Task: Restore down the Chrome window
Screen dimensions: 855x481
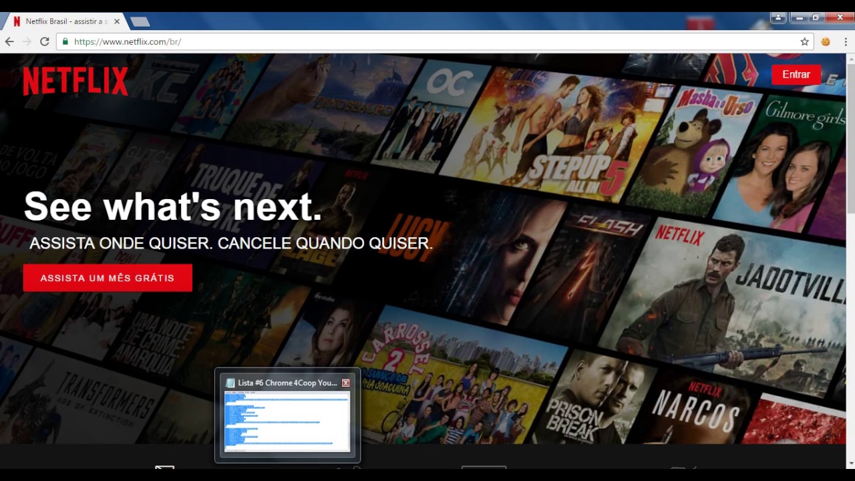Action: [x=816, y=17]
